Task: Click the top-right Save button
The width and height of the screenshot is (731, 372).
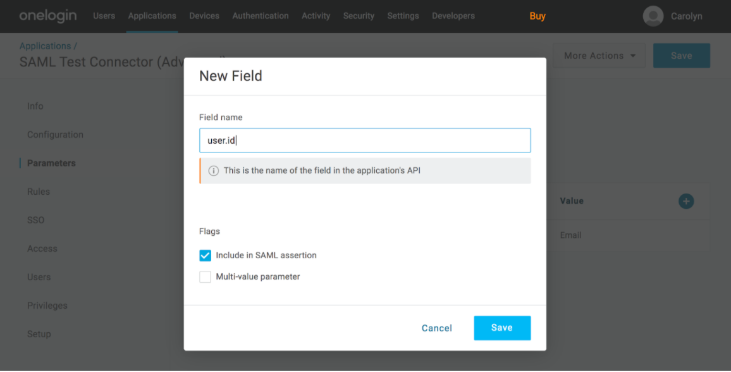Action: tap(681, 56)
